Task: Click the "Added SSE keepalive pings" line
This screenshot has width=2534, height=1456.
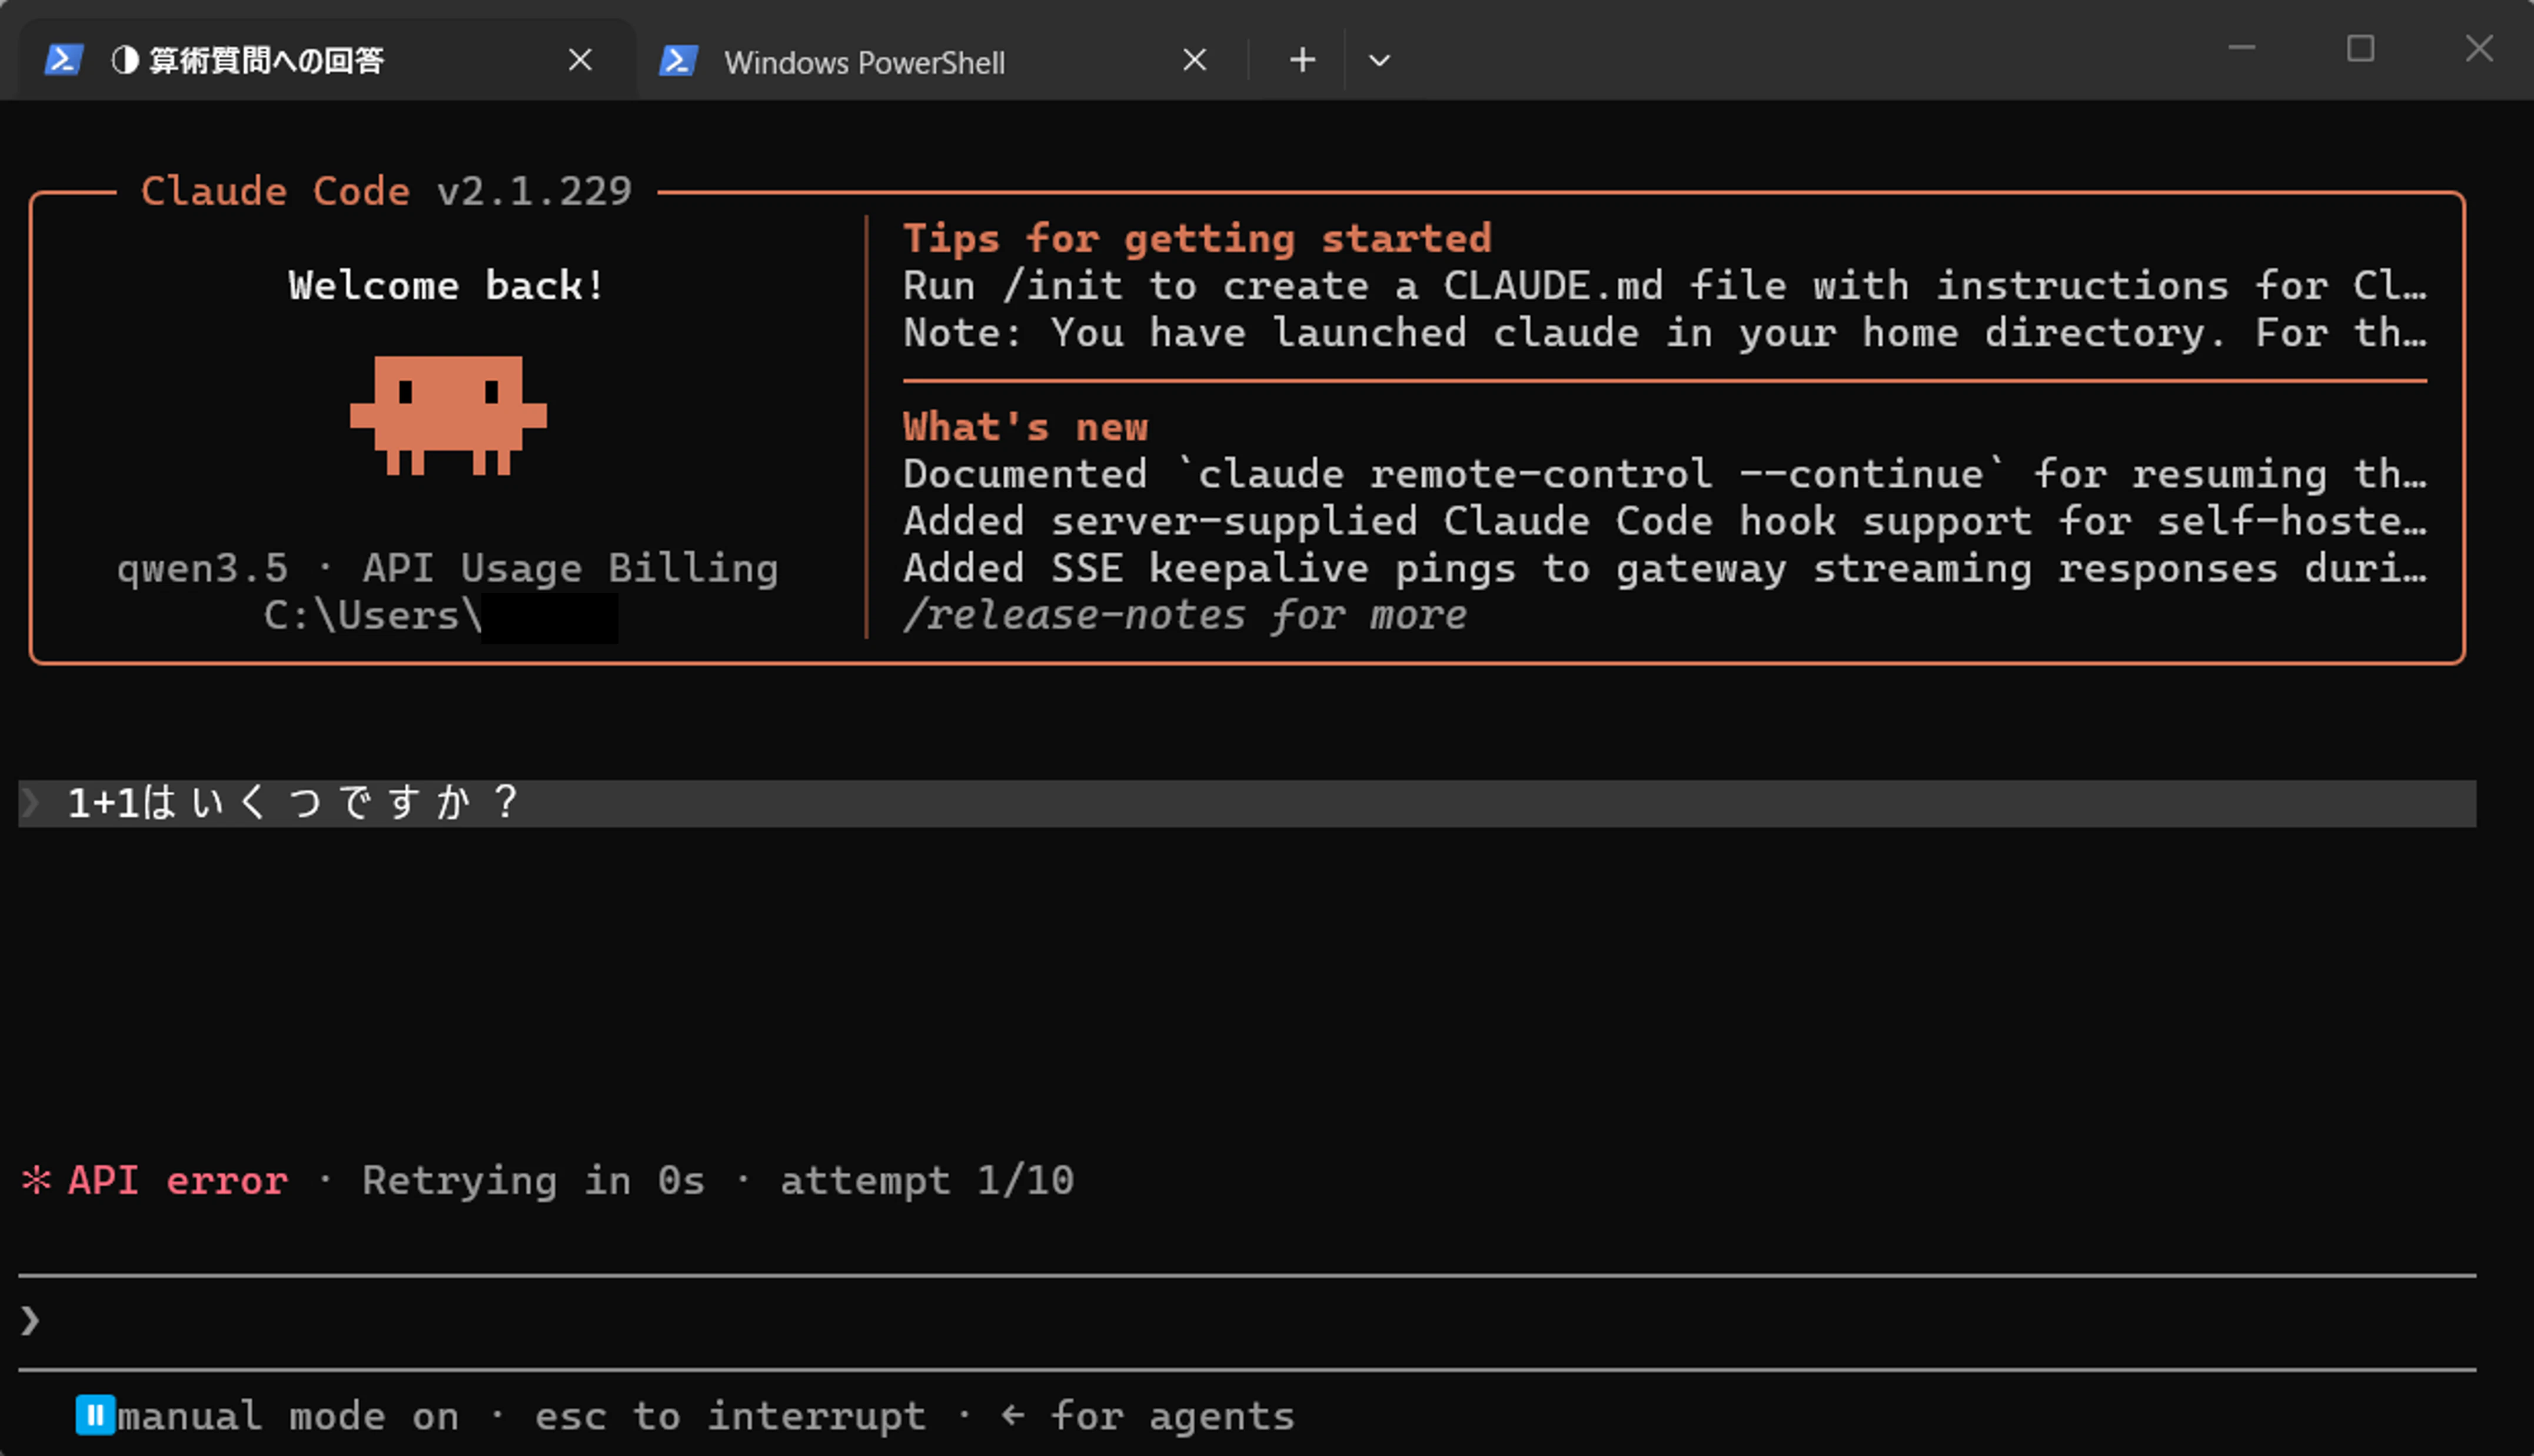Action: click(x=1665, y=568)
